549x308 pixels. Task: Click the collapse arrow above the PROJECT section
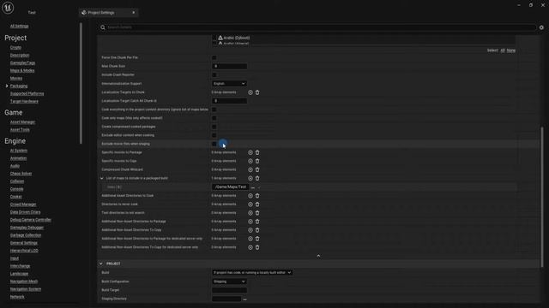click(318, 256)
